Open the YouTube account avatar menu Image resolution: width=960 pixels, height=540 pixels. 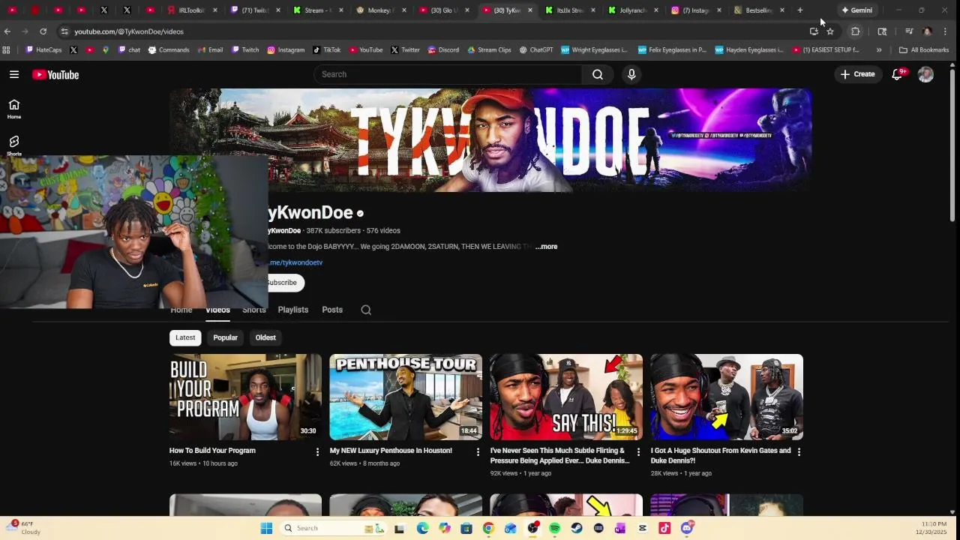point(925,74)
